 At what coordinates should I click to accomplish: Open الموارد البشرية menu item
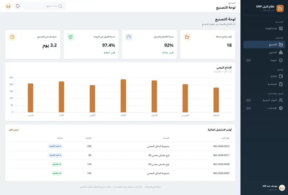point(264,100)
